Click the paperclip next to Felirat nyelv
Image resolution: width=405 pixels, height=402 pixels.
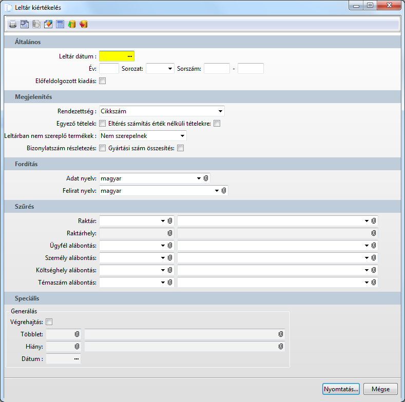coord(224,191)
